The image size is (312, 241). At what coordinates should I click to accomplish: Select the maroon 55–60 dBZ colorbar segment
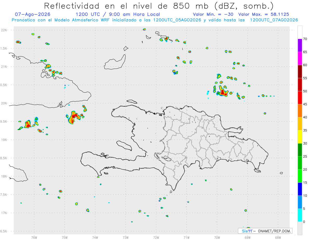(x=300, y=71)
